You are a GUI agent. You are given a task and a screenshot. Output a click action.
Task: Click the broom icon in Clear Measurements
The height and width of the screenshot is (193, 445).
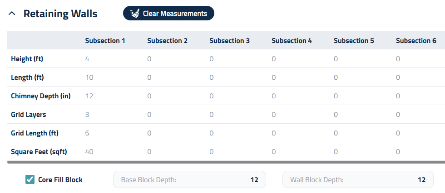pyautogui.click(x=135, y=14)
